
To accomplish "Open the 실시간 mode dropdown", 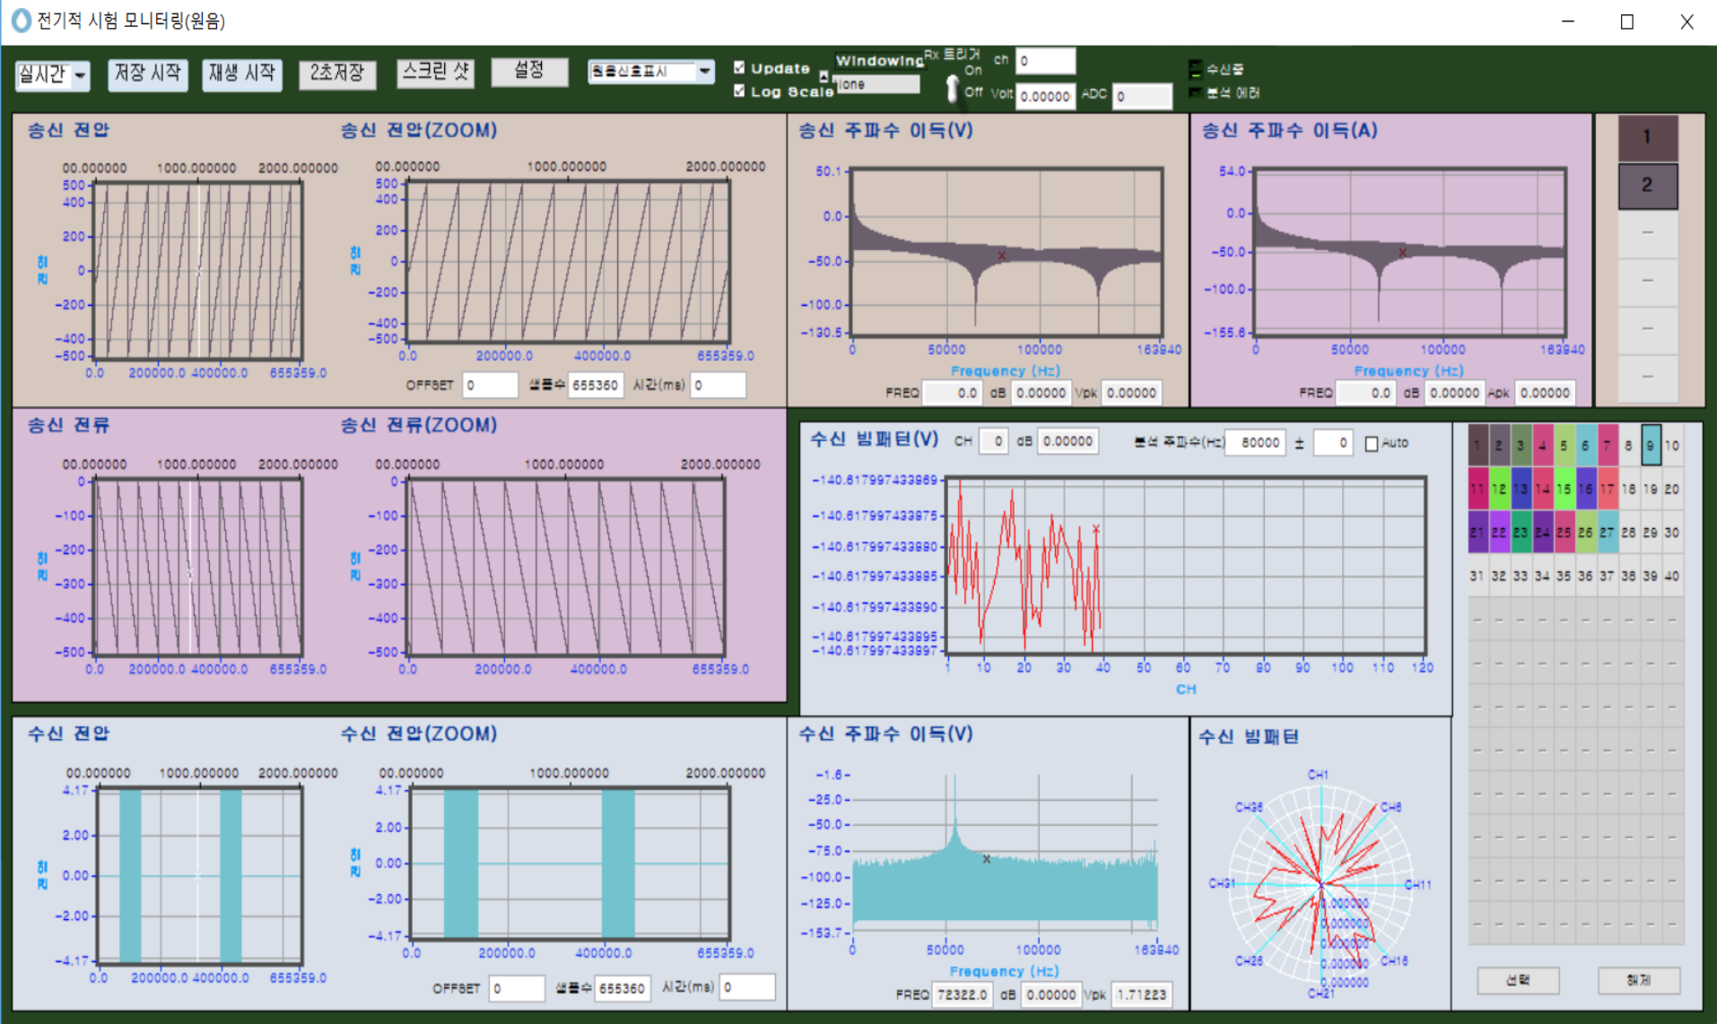I will [53, 75].
